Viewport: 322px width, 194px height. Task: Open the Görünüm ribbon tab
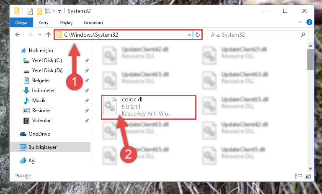pyautogui.click(x=93, y=23)
